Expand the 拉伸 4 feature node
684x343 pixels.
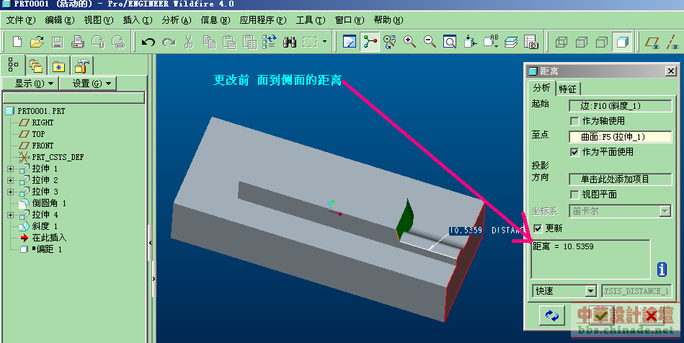(x=11, y=215)
